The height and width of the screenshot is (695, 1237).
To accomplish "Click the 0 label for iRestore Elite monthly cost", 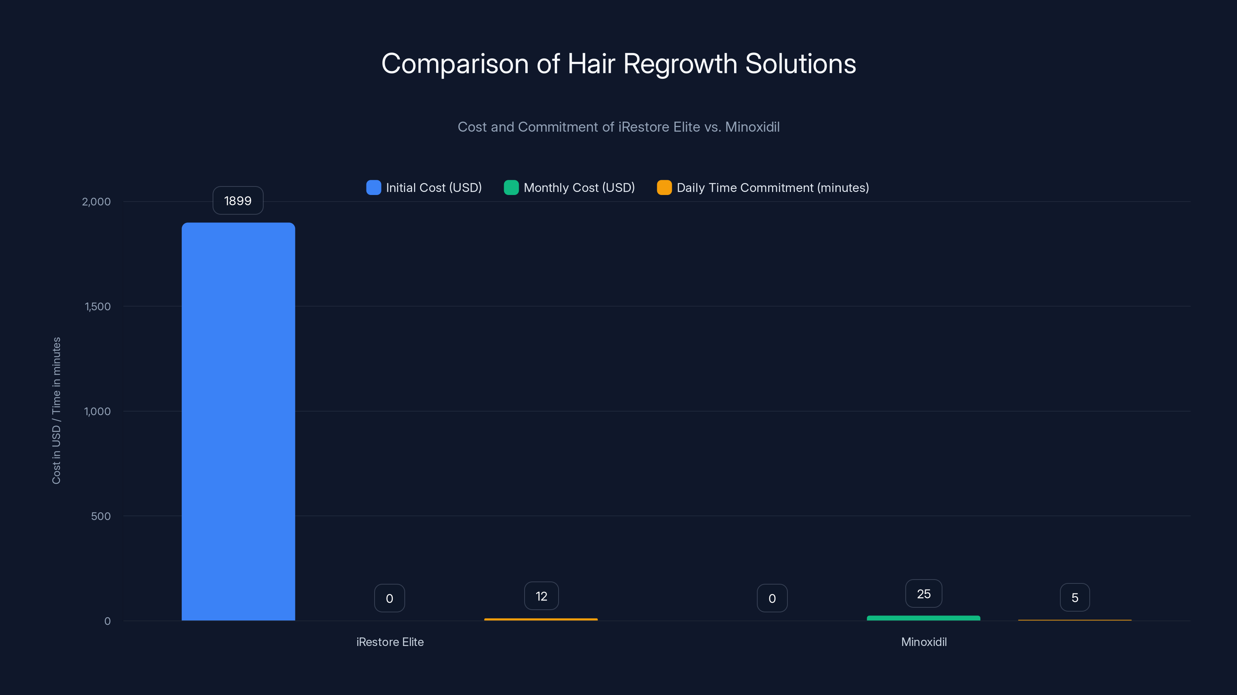I will (389, 598).
